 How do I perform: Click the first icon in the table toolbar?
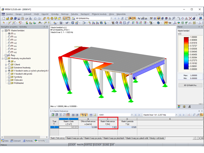pyautogui.click(x=53, y=115)
